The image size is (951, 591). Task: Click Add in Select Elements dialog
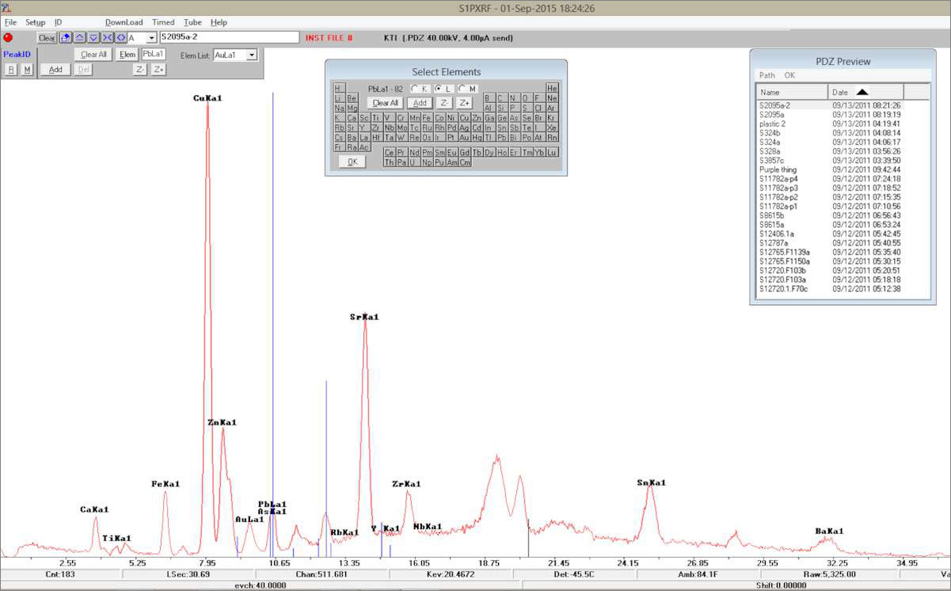[420, 103]
